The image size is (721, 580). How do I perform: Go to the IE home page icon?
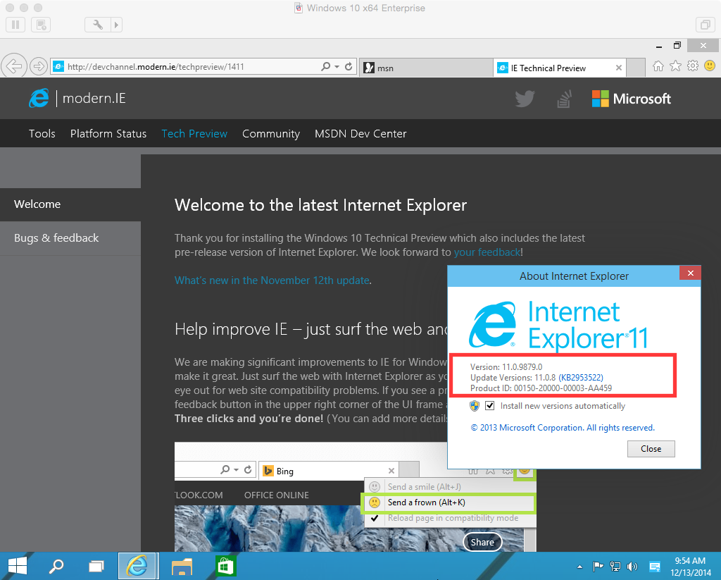tap(658, 66)
